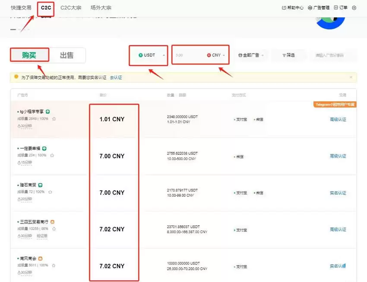Open the 订单 orders icon
The image size is (367, 282).
pos(335,7)
